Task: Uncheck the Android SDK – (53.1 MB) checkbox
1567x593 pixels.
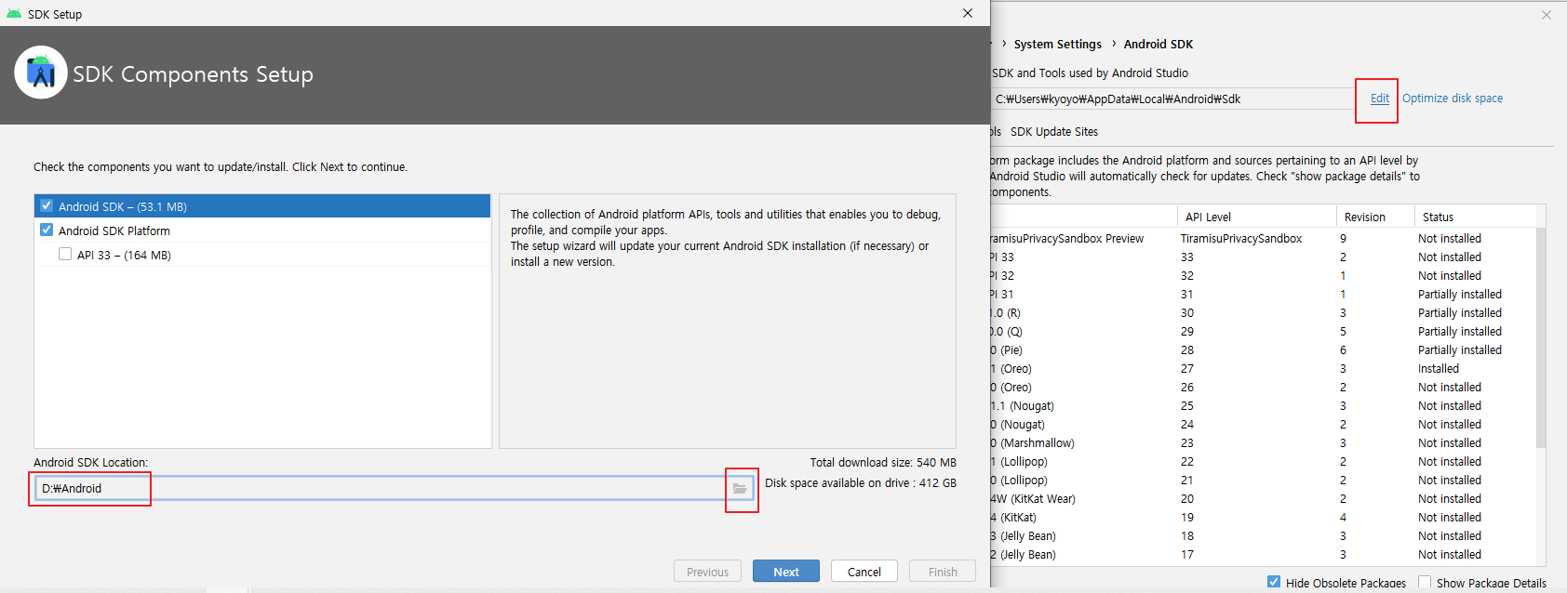Action: [x=47, y=205]
